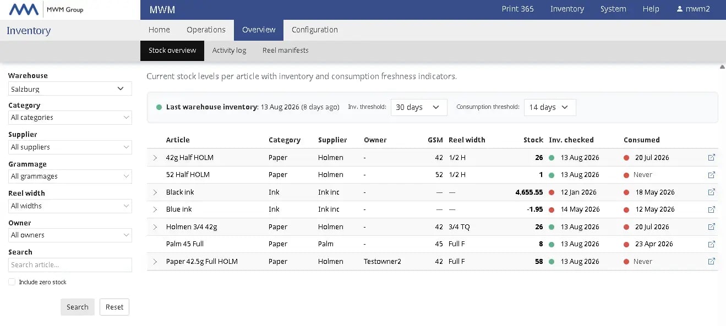Open external link for Palm 45 Full
Image resolution: width=726 pixels, height=326 pixels.
tap(711, 244)
